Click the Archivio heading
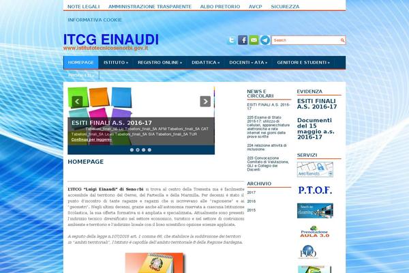The width and height of the screenshot is (409, 273). [x=259, y=184]
